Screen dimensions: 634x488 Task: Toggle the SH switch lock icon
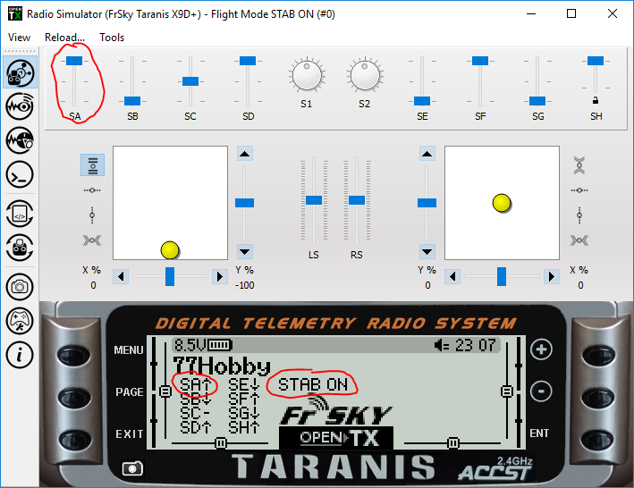(x=596, y=100)
